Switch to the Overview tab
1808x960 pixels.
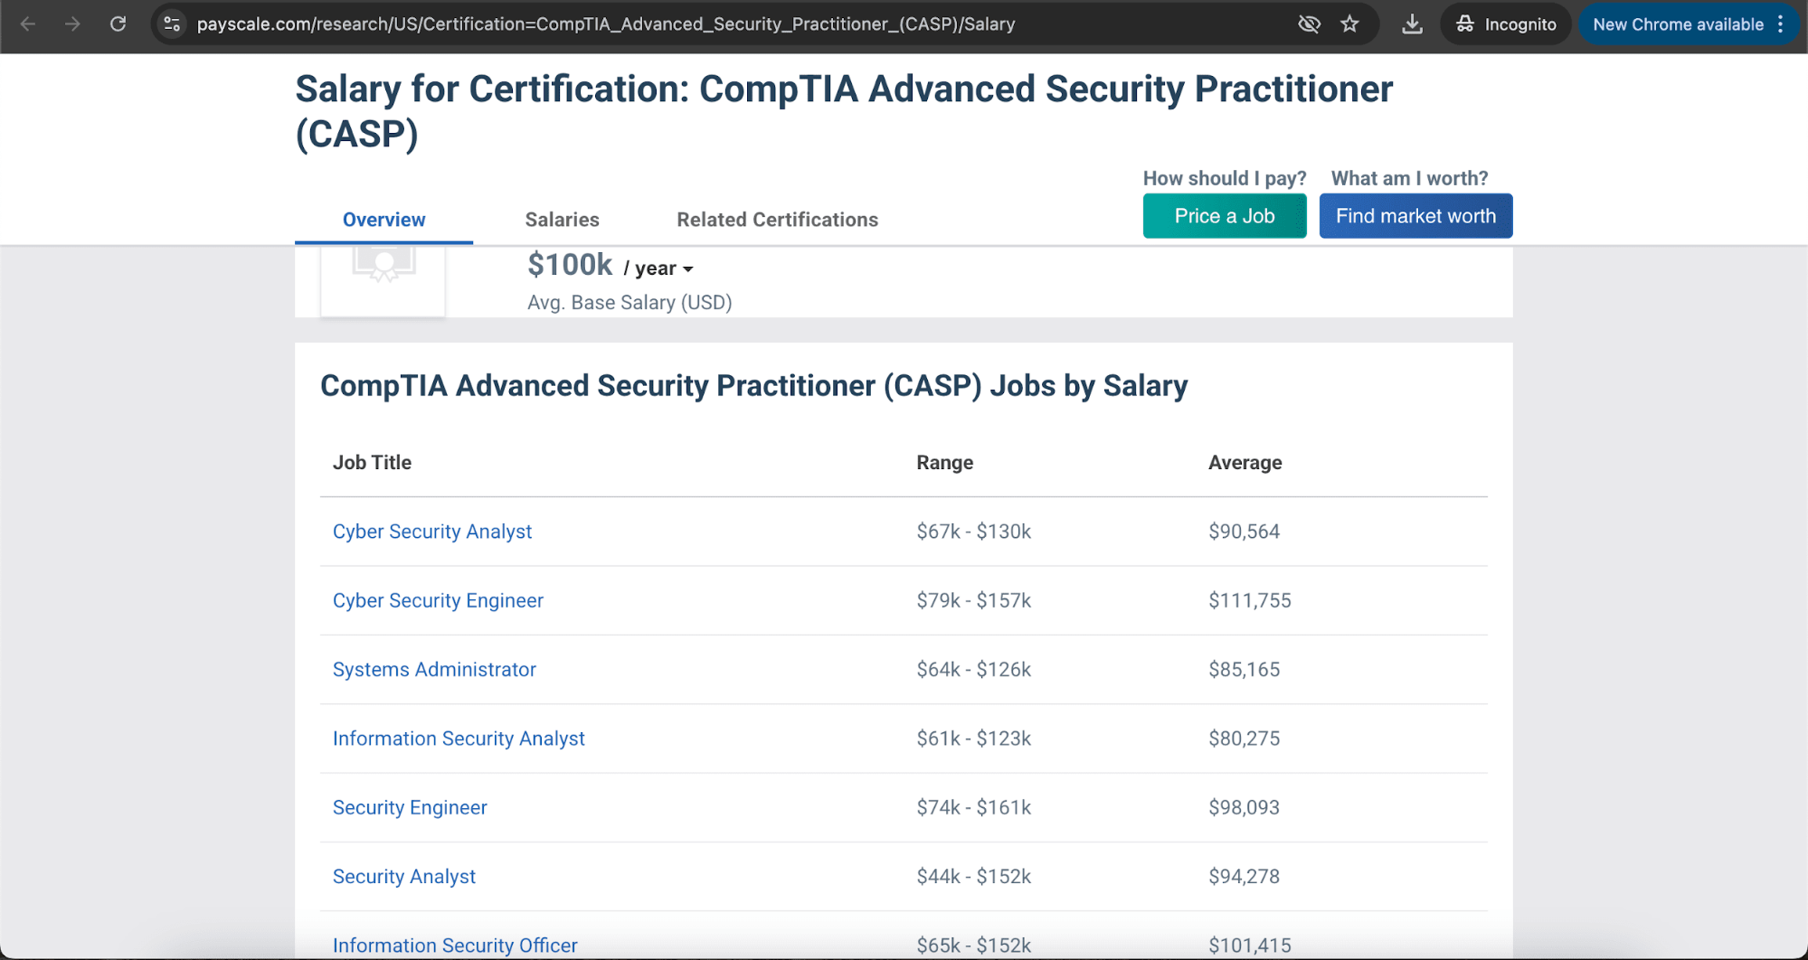[383, 220]
